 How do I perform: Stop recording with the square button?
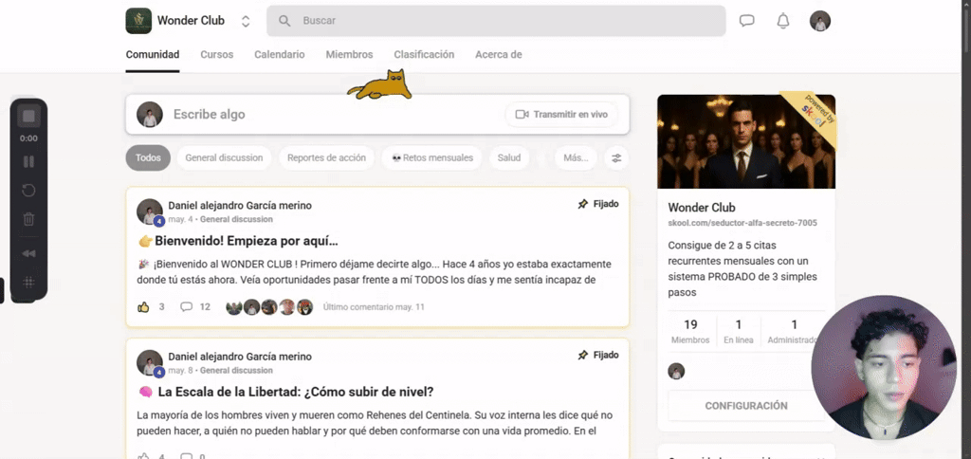point(28,116)
